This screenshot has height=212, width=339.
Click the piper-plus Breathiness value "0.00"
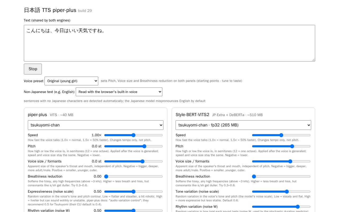coord(97,176)
